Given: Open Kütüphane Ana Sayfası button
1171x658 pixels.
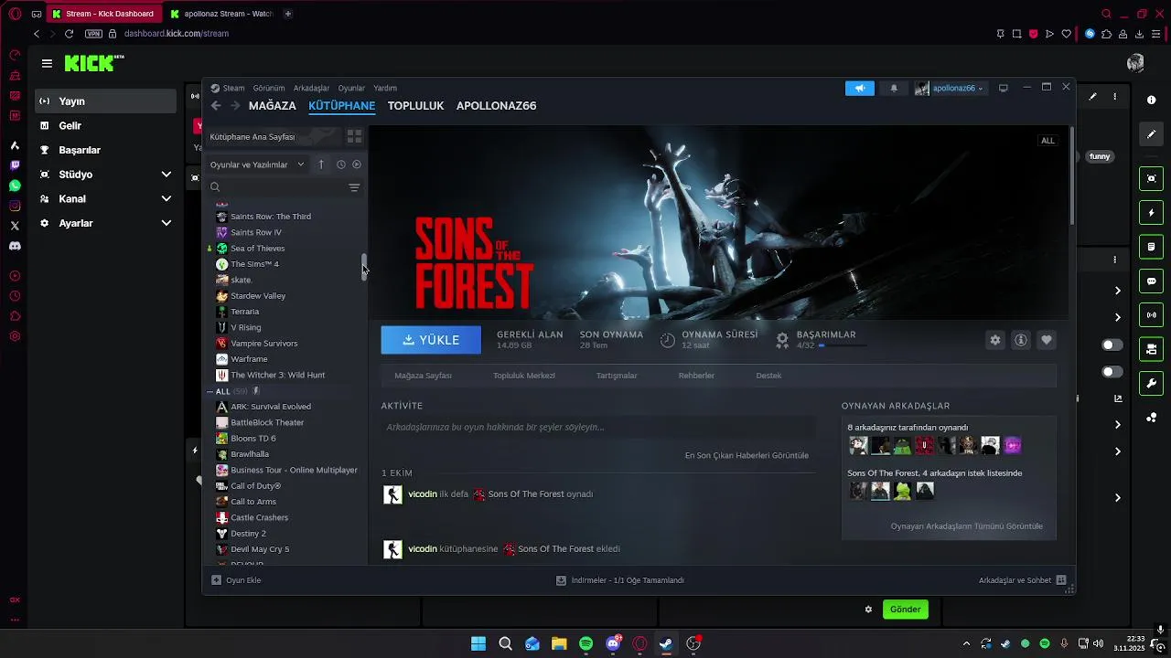Looking at the screenshot, I should 274,136.
